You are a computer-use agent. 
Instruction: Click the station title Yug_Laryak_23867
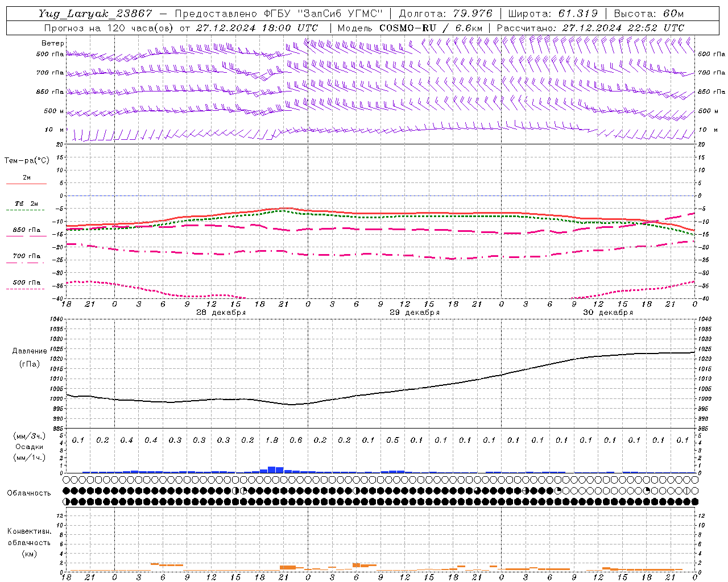pyautogui.click(x=96, y=14)
